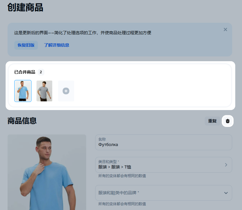Close the interface update notice banner
The image size is (242, 210).
(225, 29)
